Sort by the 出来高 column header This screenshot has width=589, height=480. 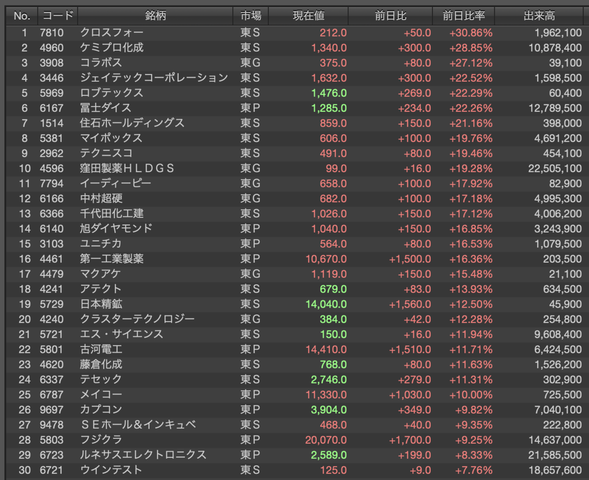pyautogui.click(x=539, y=16)
